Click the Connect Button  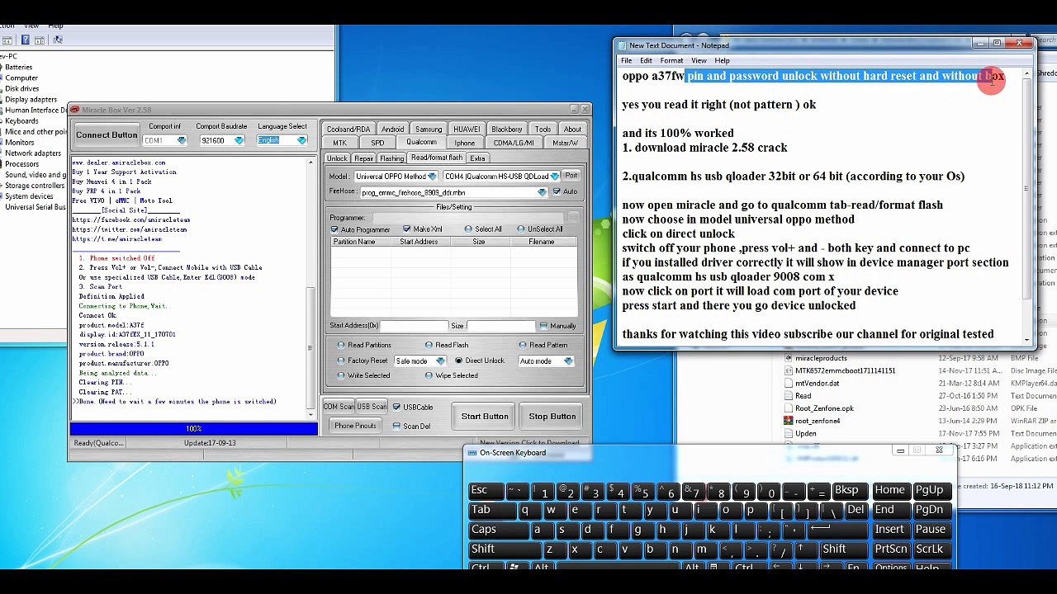coord(107,134)
